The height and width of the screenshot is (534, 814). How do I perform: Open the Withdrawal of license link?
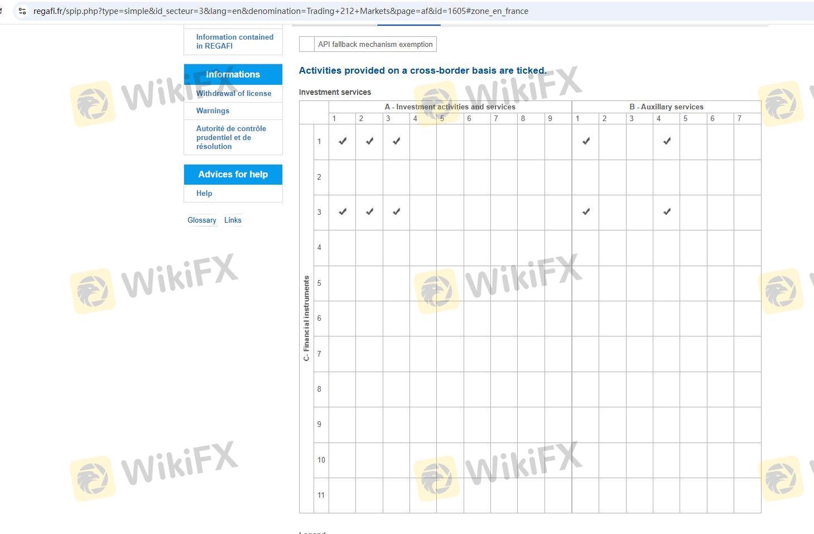(233, 93)
